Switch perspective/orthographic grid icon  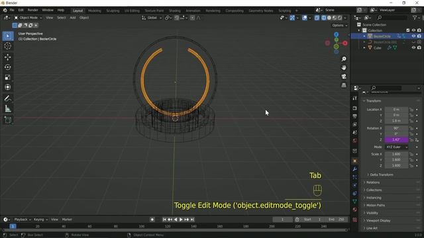[x=344, y=85]
